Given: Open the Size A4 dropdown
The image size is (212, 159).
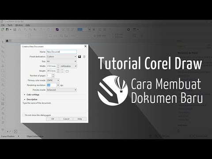Looking at the screenshot, I should pyautogui.click(x=61, y=61).
